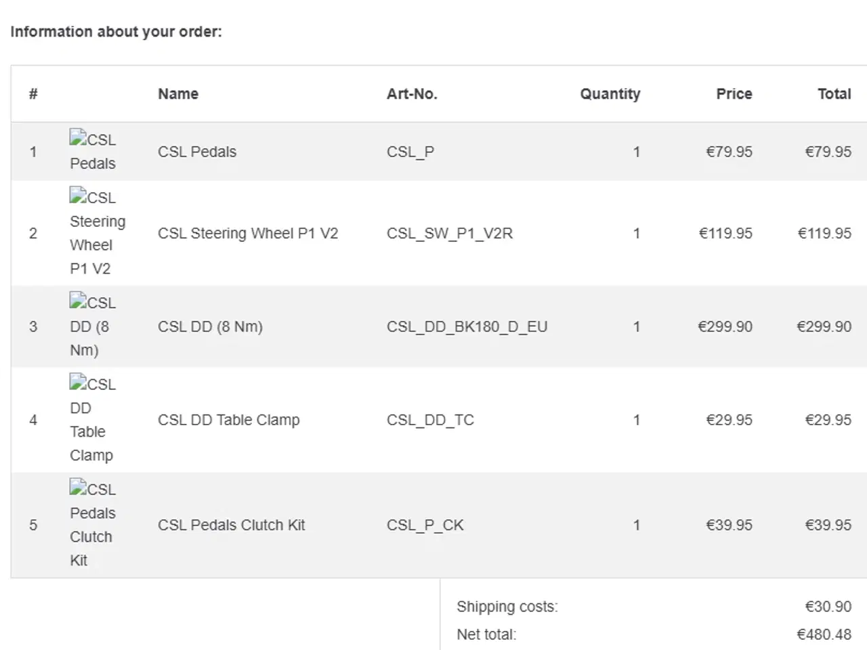The height and width of the screenshot is (650, 867).
Task: Click the €299.90 total for CSL DD
Action: 824,327
